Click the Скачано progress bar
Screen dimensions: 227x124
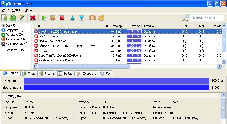117,80
